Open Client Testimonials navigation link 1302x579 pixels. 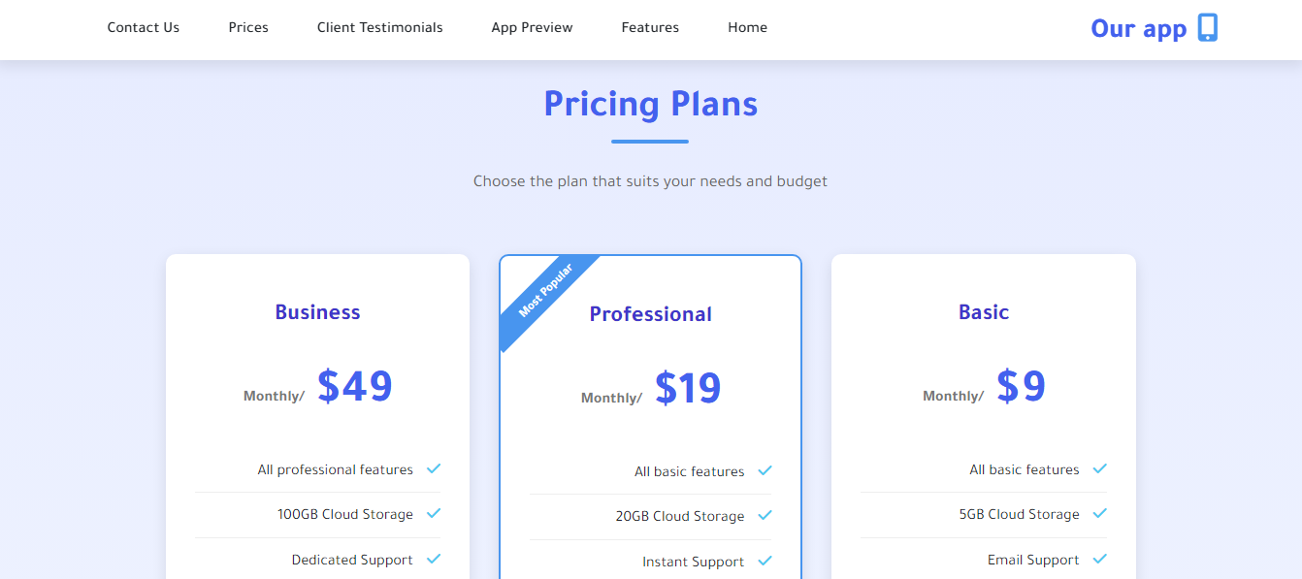tap(379, 28)
